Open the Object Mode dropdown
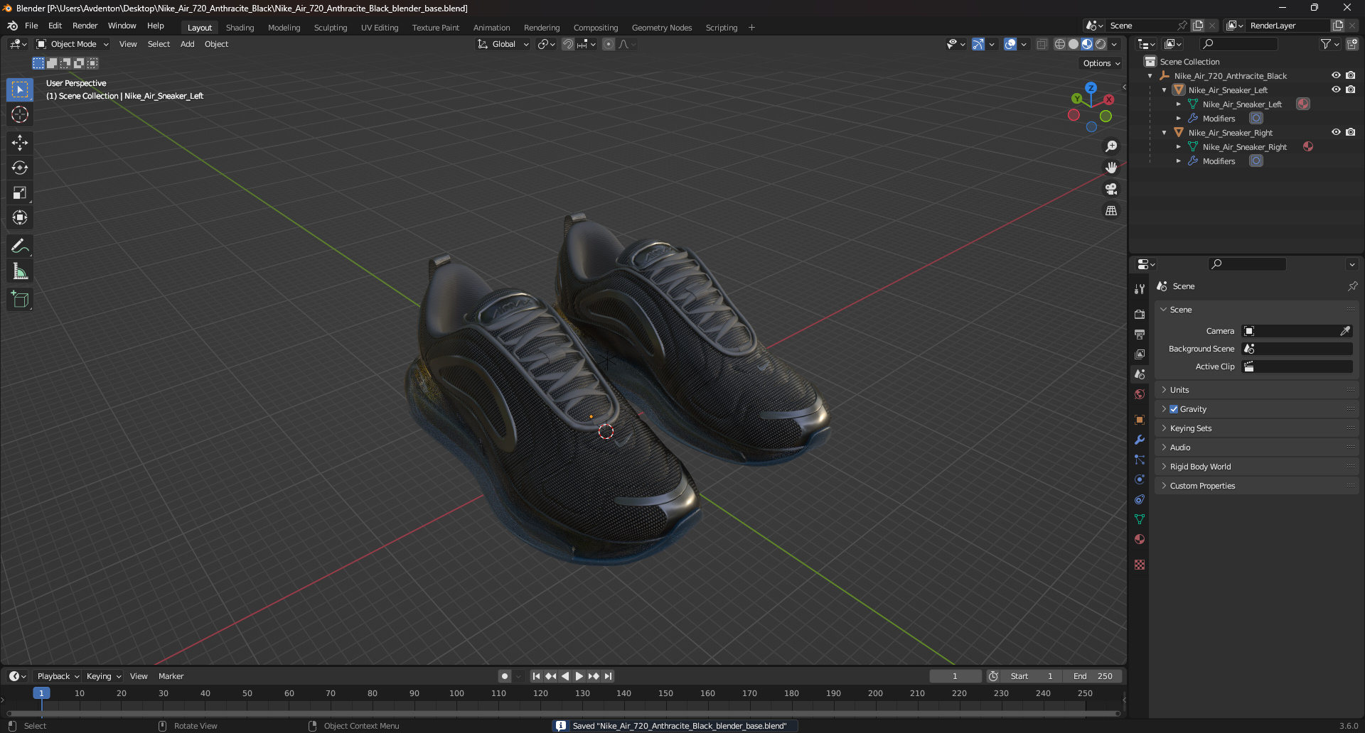 click(73, 44)
